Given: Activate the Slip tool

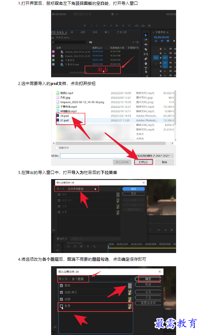Looking at the screenshot, I should (146, 54).
